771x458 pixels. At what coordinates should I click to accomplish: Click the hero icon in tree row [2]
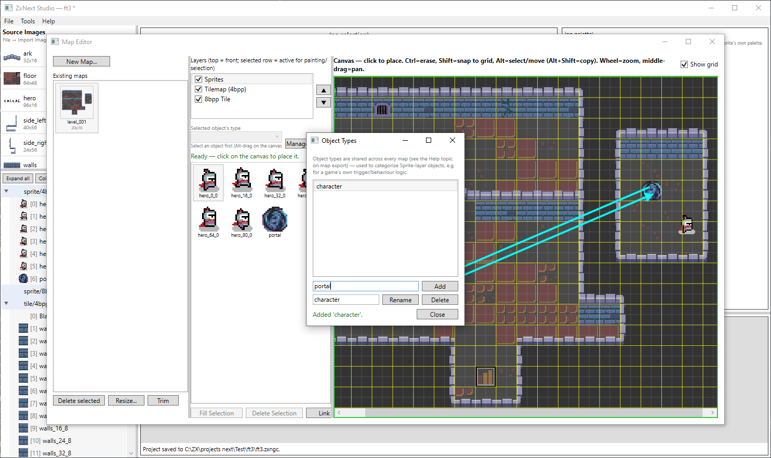pos(23,229)
